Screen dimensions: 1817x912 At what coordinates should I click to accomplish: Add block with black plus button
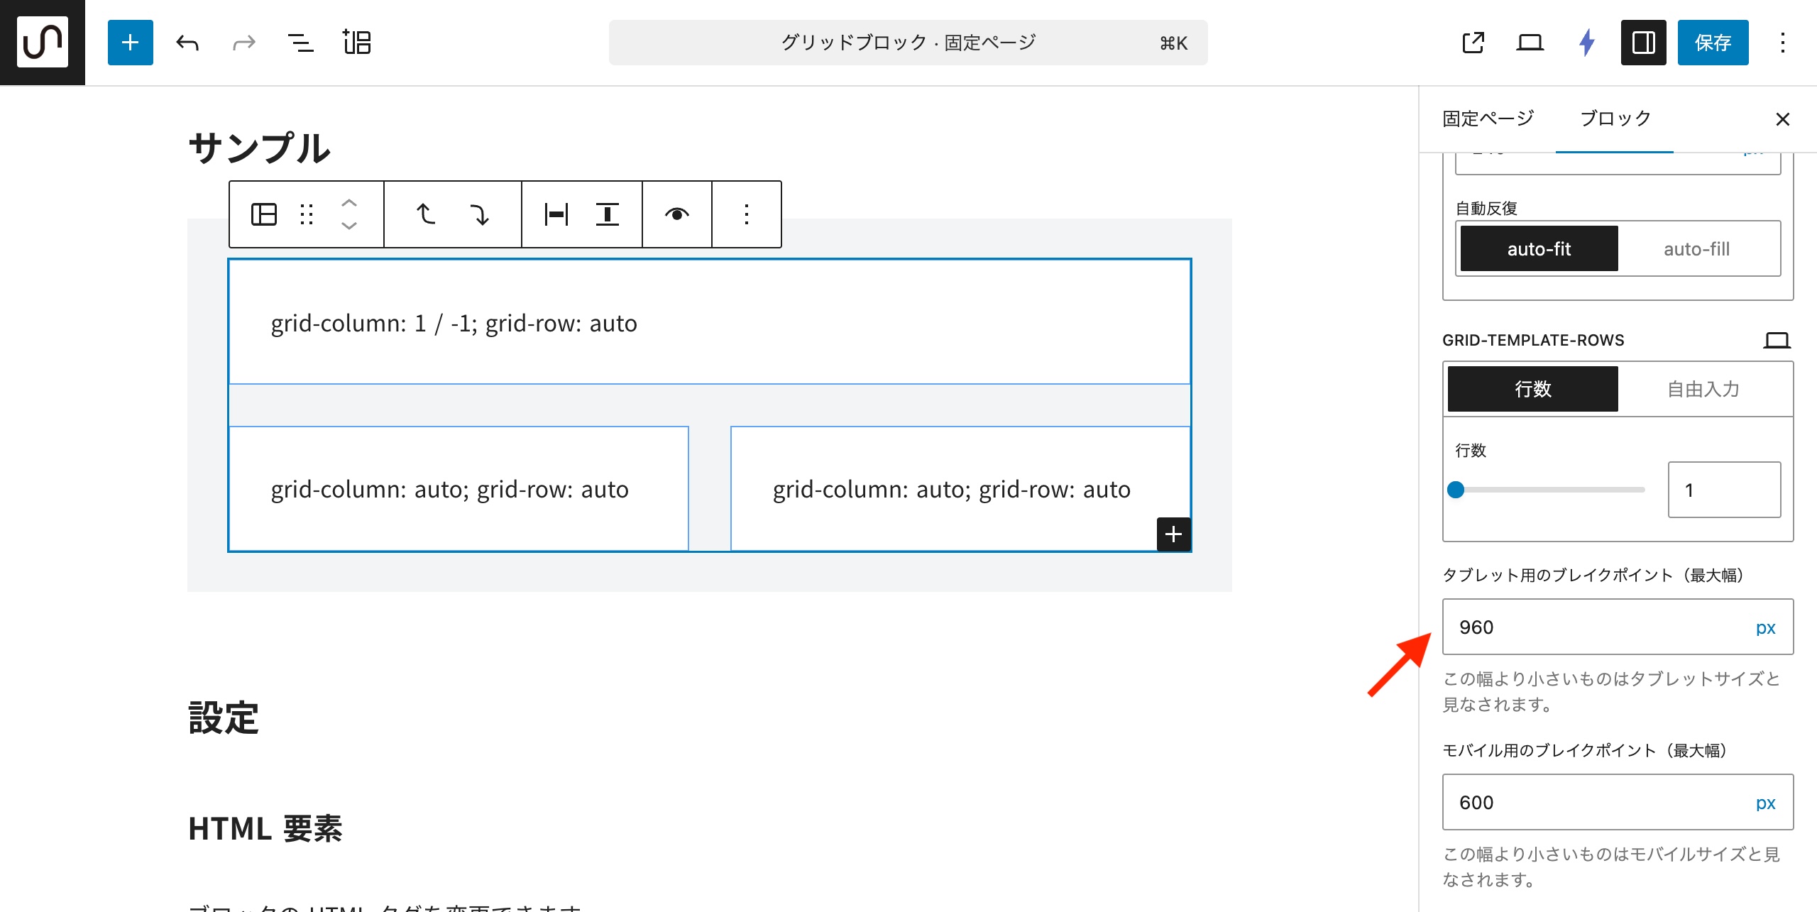click(x=1173, y=534)
